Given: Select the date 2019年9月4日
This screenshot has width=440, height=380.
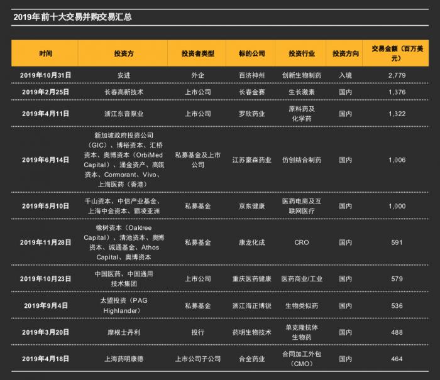Looking at the screenshot, I should point(45,306).
